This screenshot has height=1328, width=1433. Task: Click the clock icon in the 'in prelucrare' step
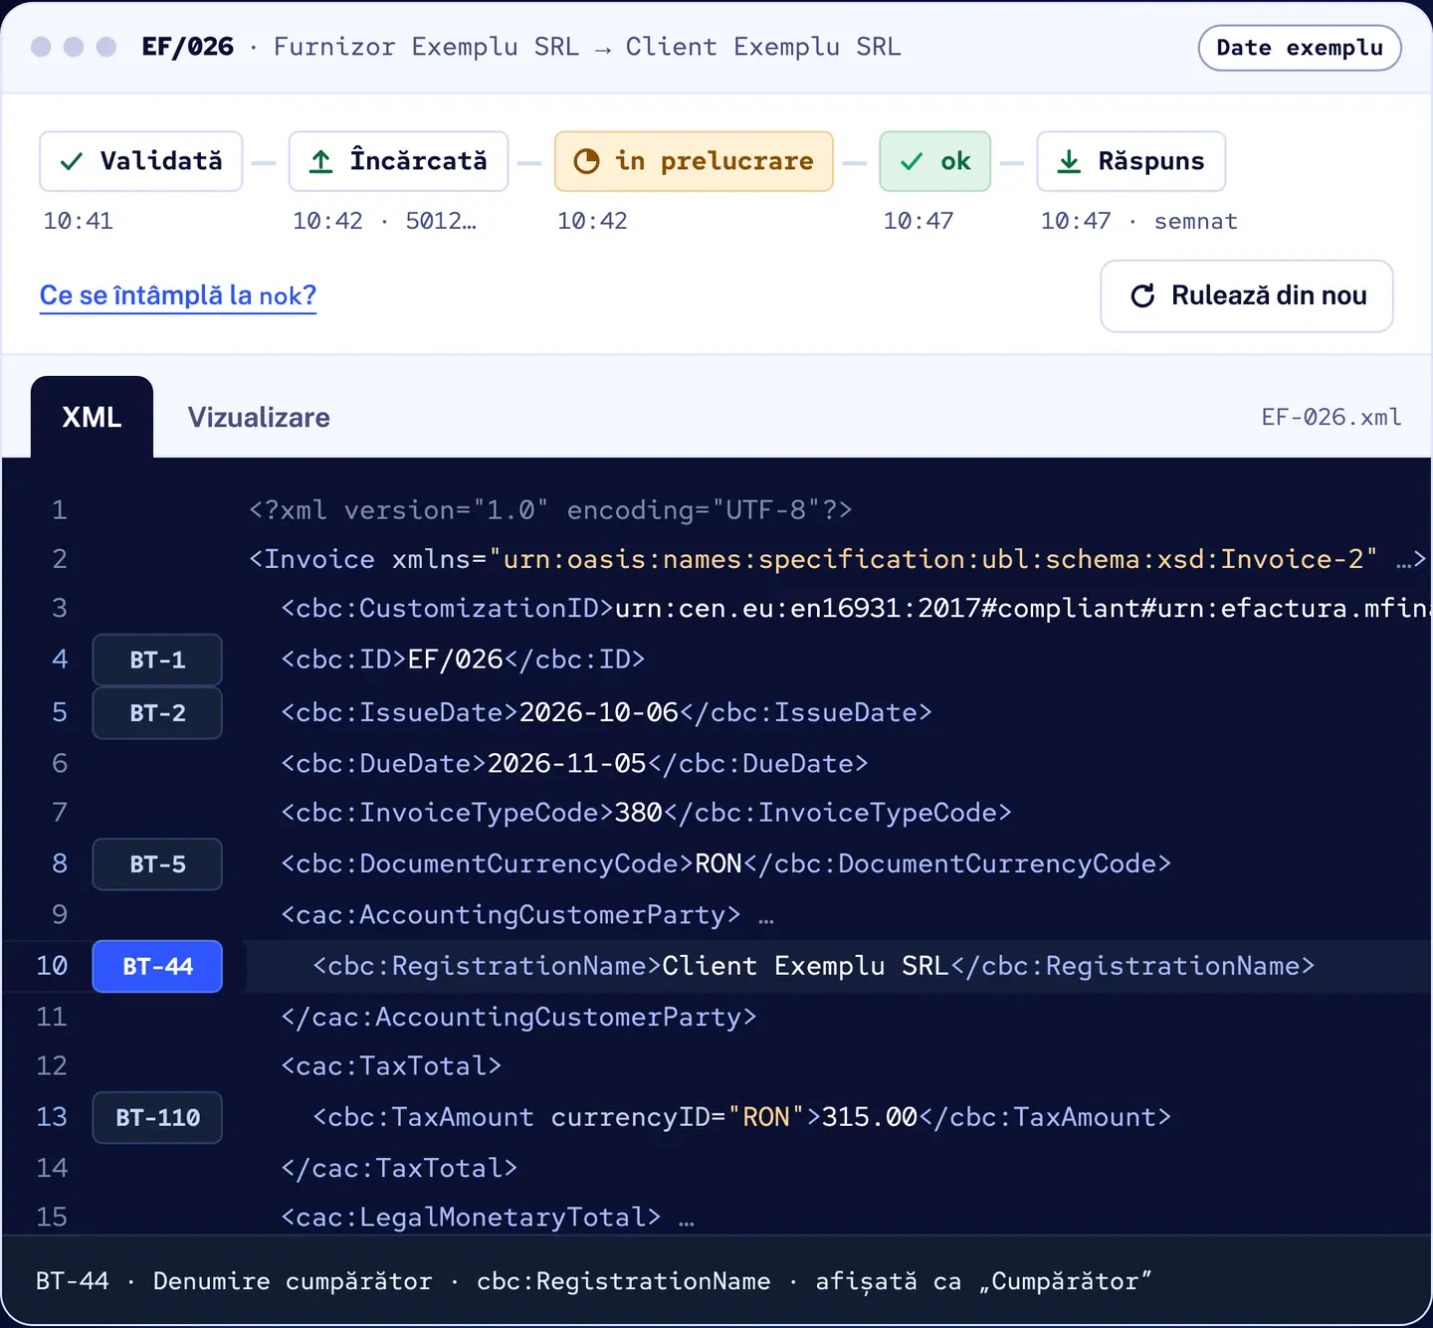pos(587,161)
